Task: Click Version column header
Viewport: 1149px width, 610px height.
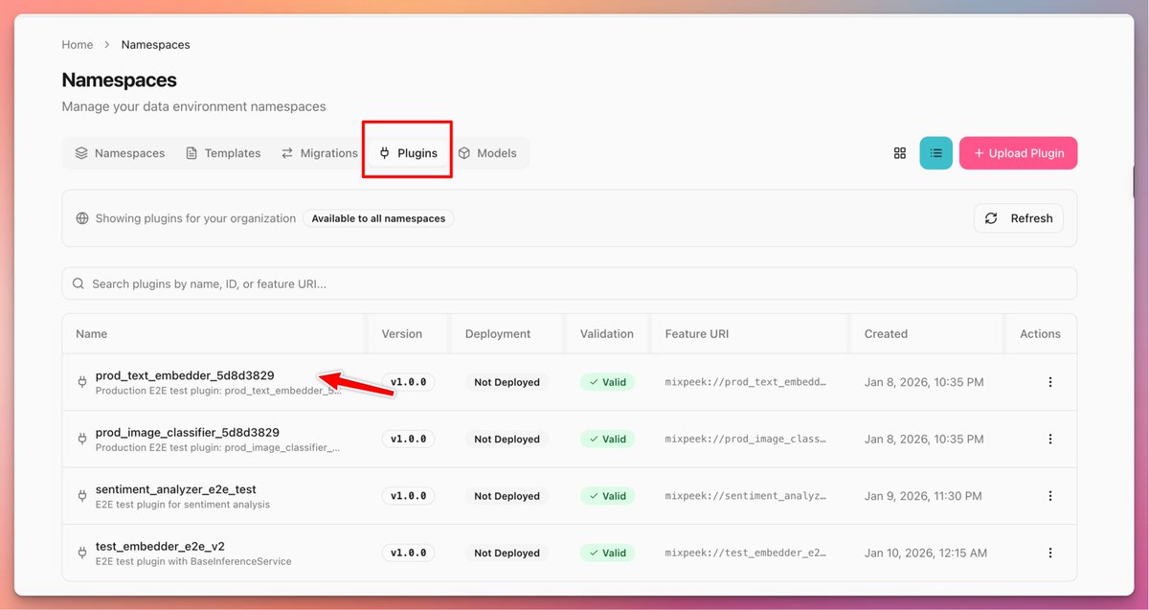Action: [x=402, y=334]
